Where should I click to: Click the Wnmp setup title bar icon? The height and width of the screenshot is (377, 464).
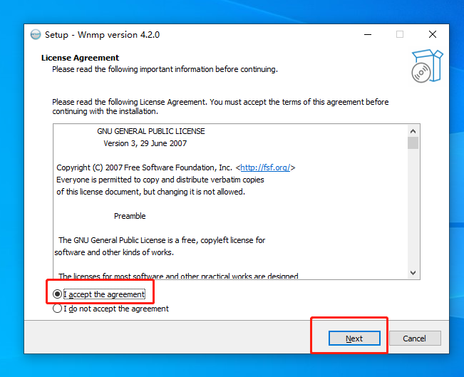(x=36, y=35)
